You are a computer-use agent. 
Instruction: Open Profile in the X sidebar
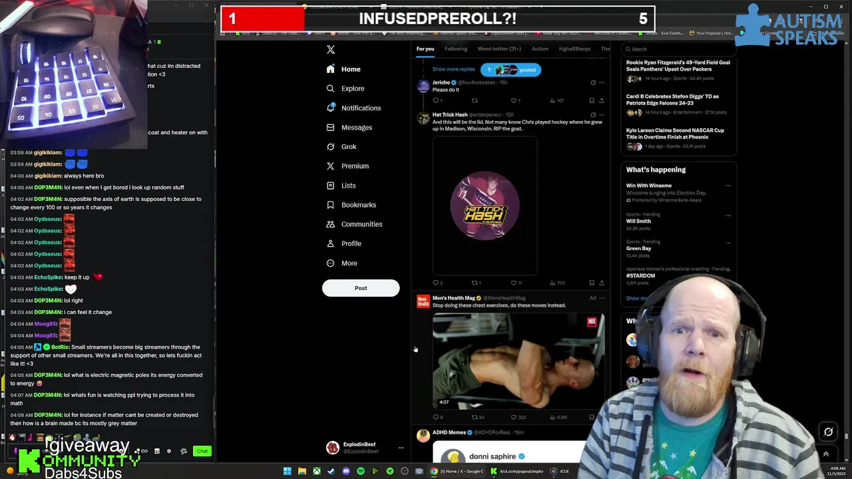(x=343, y=243)
